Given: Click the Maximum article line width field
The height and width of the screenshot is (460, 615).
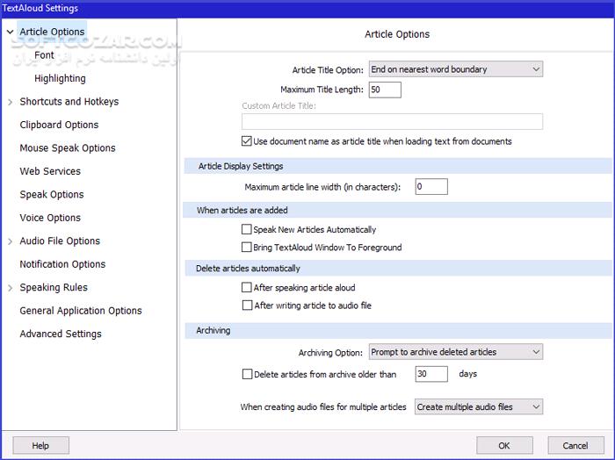Looking at the screenshot, I should pos(431,186).
